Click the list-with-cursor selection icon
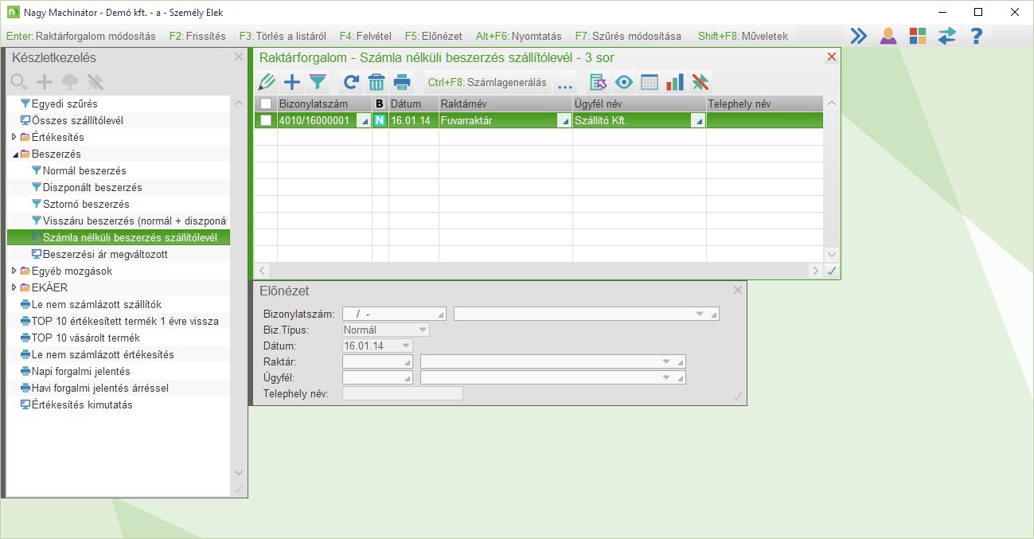Screen dimensions: 1034x539 click(x=598, y=82)
